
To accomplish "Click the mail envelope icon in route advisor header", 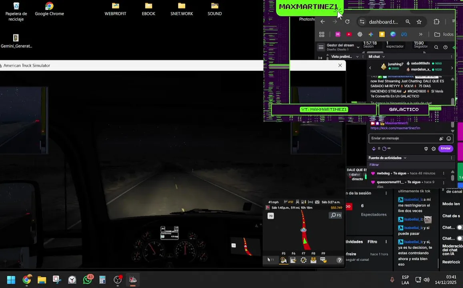I will [x=317, y=202].
